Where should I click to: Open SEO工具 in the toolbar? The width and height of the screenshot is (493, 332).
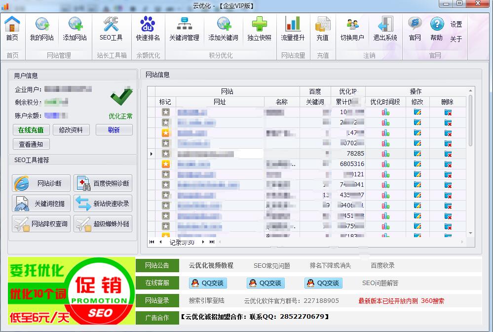point(111,29)
